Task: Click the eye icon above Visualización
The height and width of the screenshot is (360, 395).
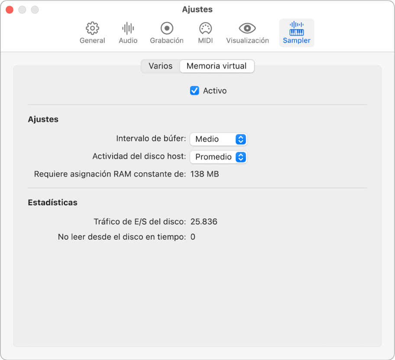Action: pyautogui.click(x=247, y=29)
